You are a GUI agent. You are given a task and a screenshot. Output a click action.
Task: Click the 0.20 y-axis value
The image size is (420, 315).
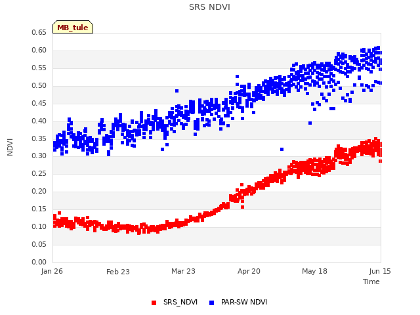39,191
